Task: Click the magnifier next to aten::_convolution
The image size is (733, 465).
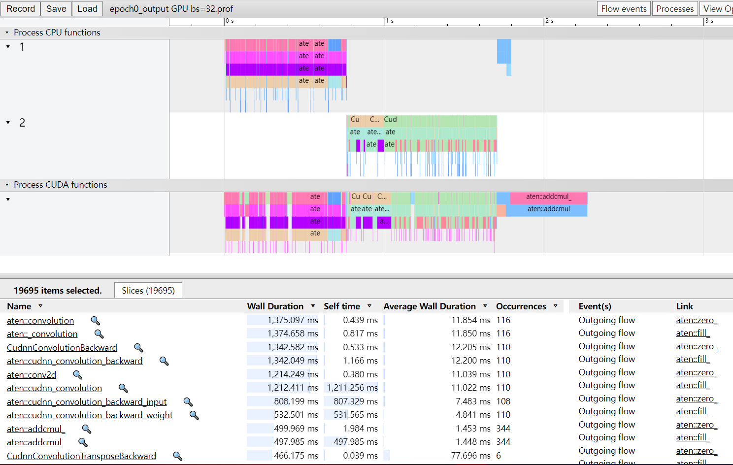Action: coord(99,334)
